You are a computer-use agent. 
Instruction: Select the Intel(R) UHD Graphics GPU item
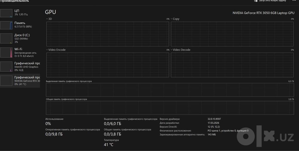pos(20,66)
